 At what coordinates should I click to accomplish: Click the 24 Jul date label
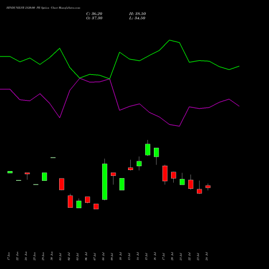pos(207,256)
